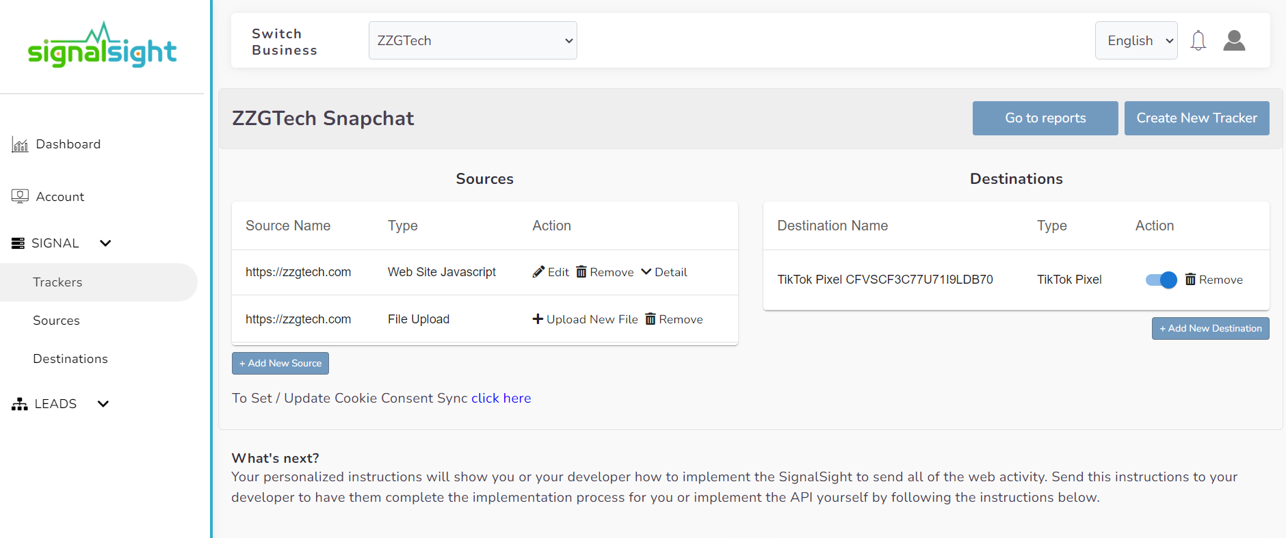1286x538 pixels.
Task: Click + Add New Destination button
Action: (1210, 328)
